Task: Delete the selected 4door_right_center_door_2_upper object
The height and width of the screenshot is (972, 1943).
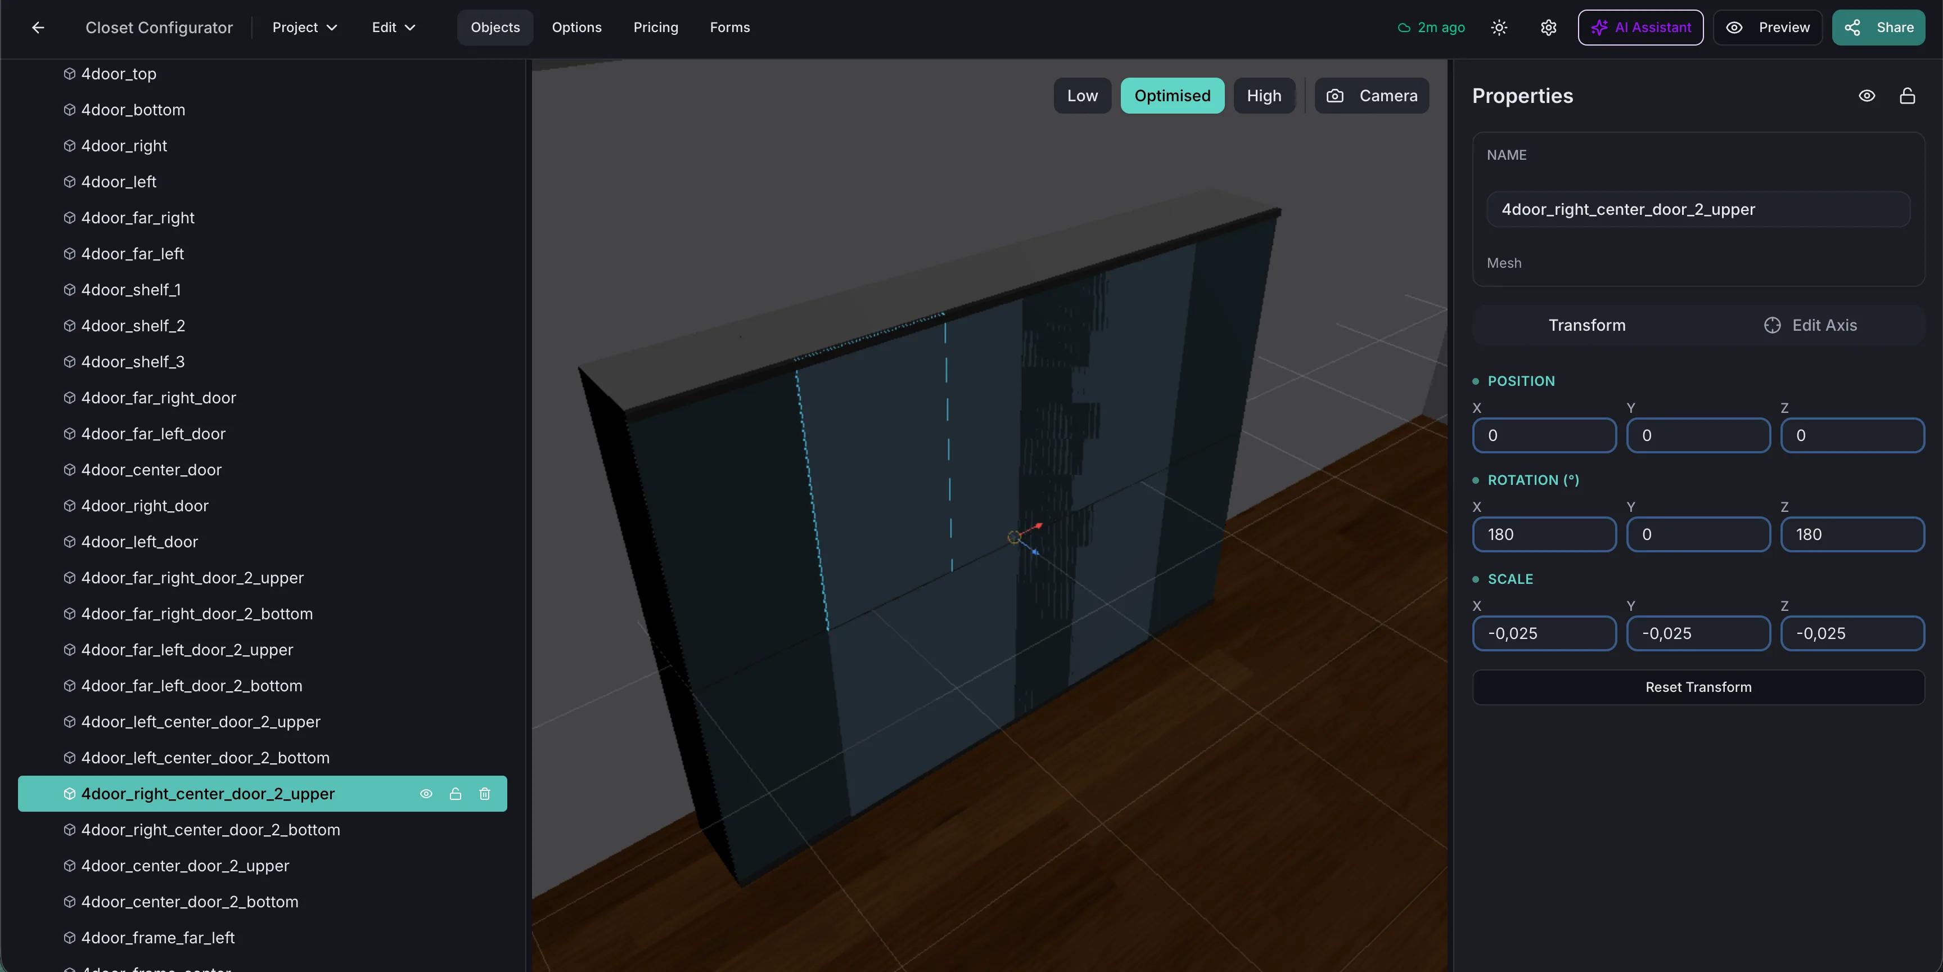Action: [484, 794]
